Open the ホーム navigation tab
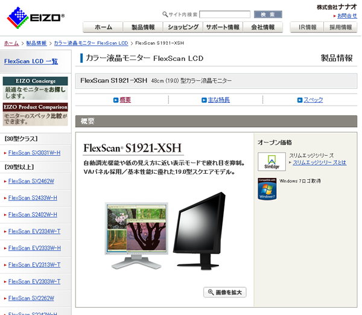Image resolution: width=362 pixels, height=315 pixels. click(103, 27)
